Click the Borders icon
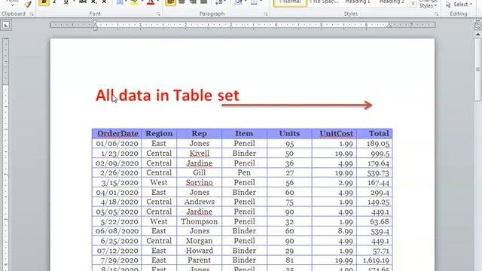Screen dimensions: 482x271 [x=254, y=2]
